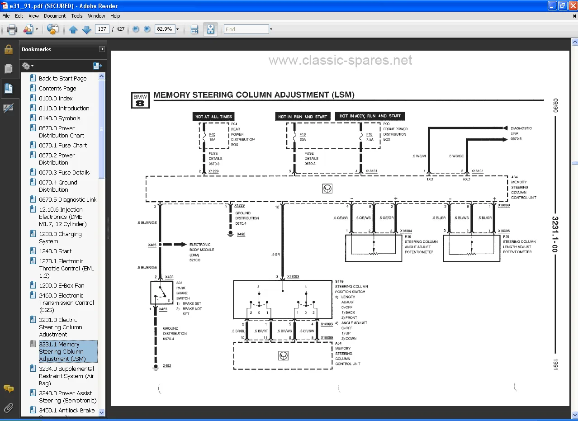
Task: Open the Find options dropdown arrow
Action: (271, 29)
